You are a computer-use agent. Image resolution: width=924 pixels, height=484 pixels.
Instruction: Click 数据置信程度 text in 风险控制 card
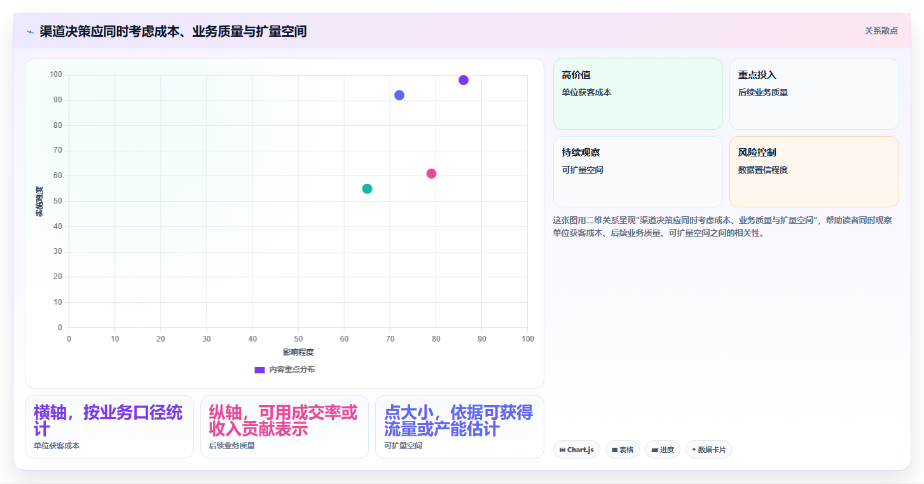pyautogui.click(x=763, y=170)
